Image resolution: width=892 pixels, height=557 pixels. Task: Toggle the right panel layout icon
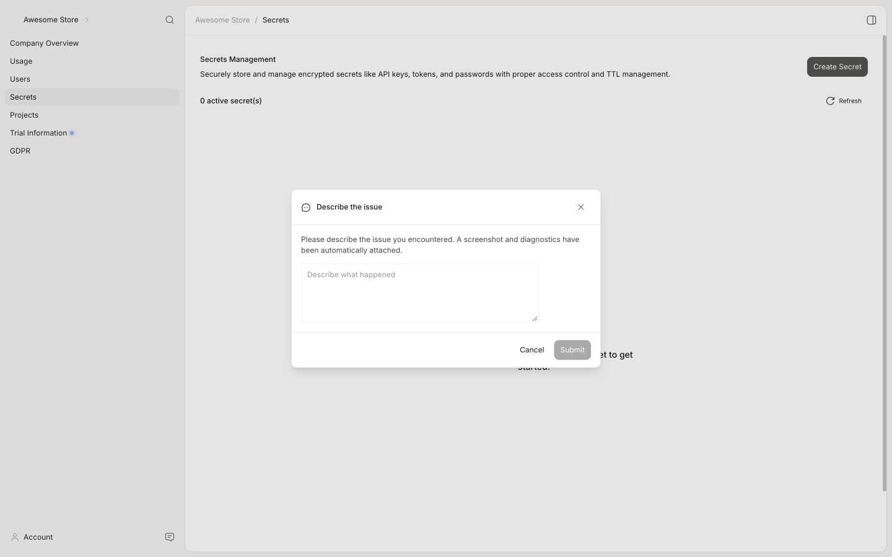[872, 20]
